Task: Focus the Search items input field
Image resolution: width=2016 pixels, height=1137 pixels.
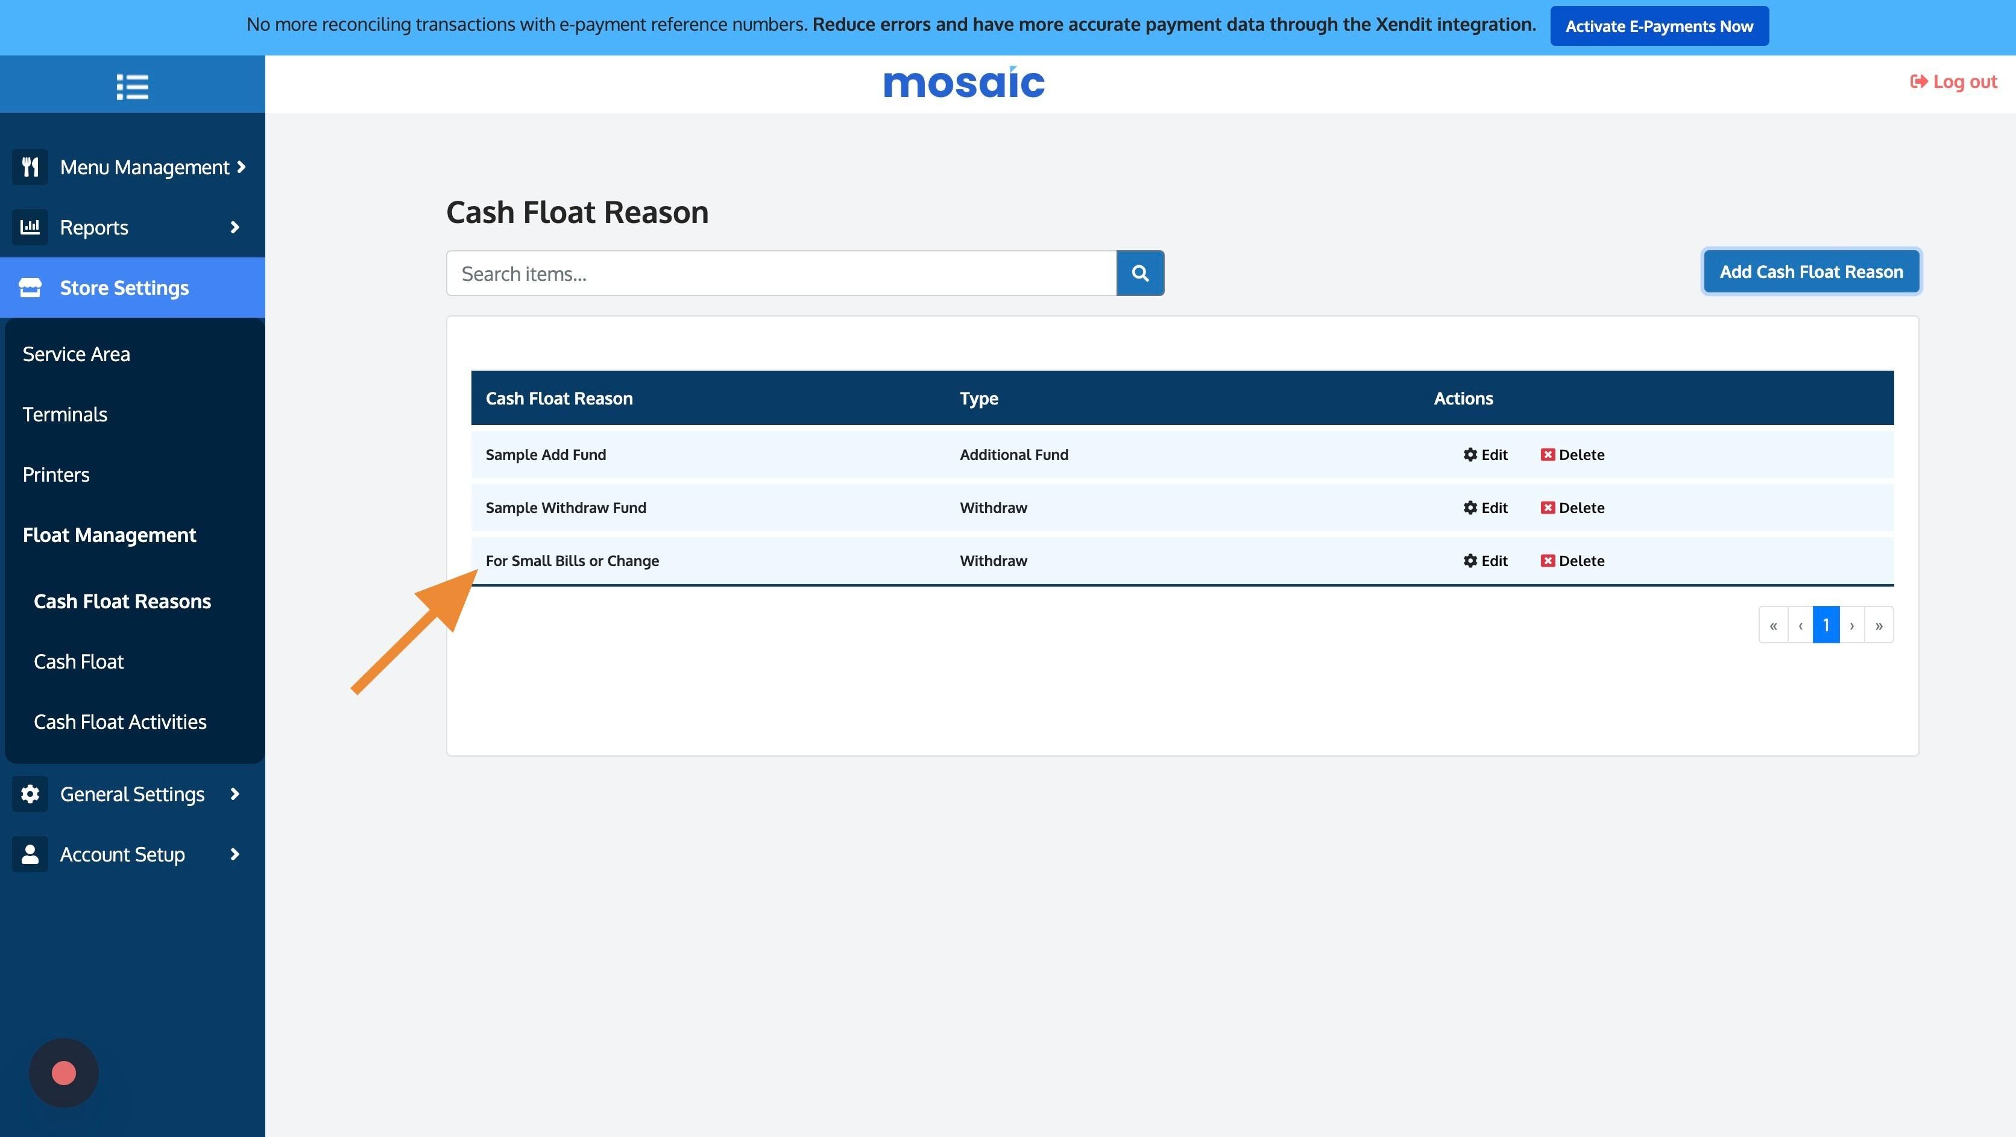Action: [x=780, y=273]
